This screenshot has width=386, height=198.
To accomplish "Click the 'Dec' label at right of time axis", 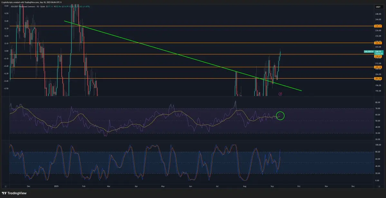I will pos(353,186).
